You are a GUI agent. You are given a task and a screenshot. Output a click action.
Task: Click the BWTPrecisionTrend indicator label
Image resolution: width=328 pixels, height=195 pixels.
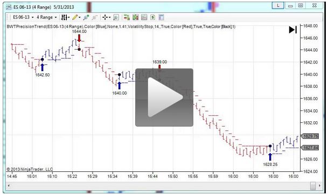coord(121,27)
